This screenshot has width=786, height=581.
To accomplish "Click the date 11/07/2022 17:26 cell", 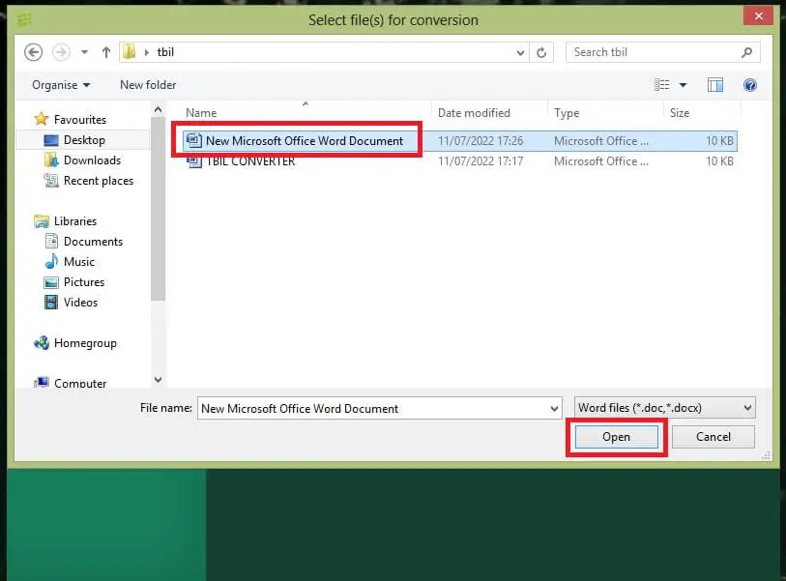I will pyautogui.click(x=480, y=141).
